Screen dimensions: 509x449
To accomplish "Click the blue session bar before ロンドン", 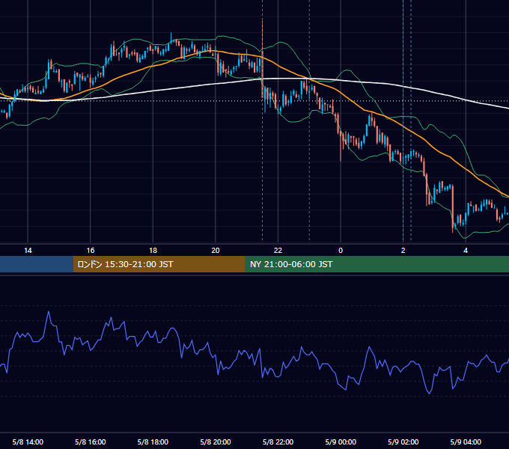I will coord(37,264).
